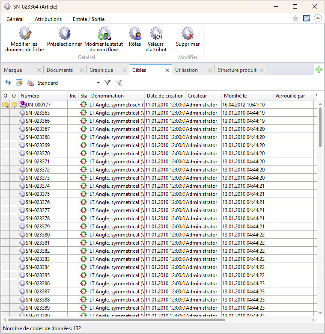Click the favorites star icon
Viewport: 325px width, 334px height.
295,18
